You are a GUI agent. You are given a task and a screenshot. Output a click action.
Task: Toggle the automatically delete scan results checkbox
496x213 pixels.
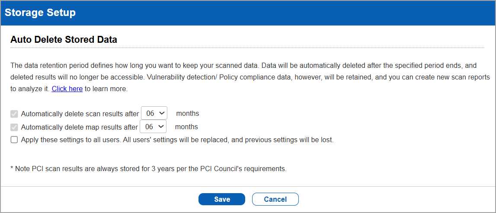pos(14,114)
